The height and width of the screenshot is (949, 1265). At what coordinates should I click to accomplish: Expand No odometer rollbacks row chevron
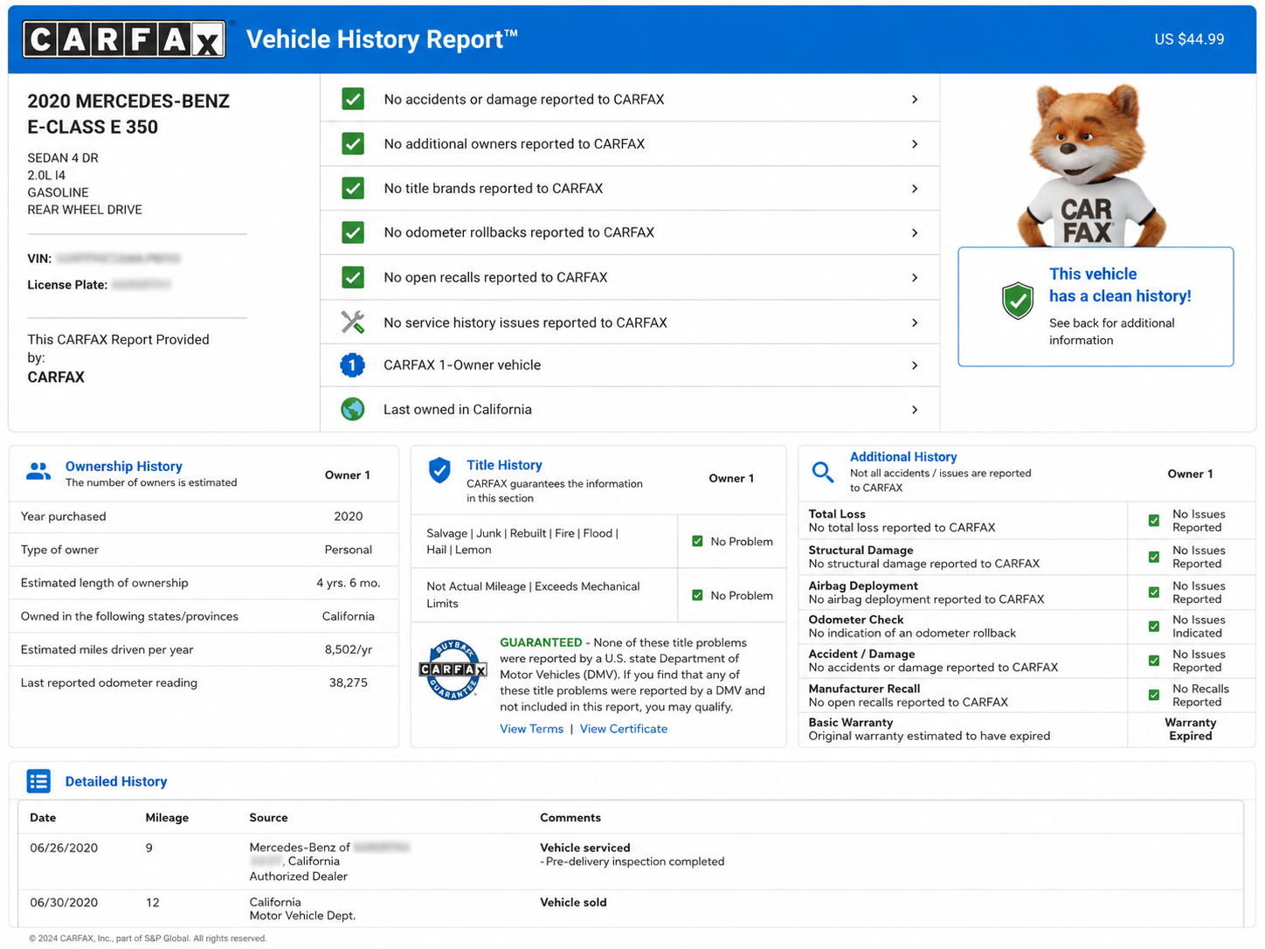tap(915, 232)
